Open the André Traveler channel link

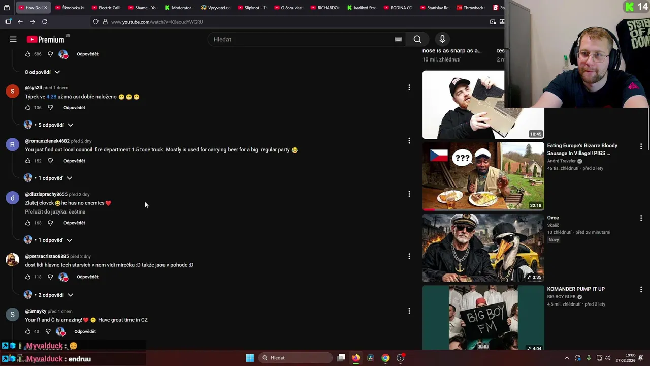tap(562, 161)
